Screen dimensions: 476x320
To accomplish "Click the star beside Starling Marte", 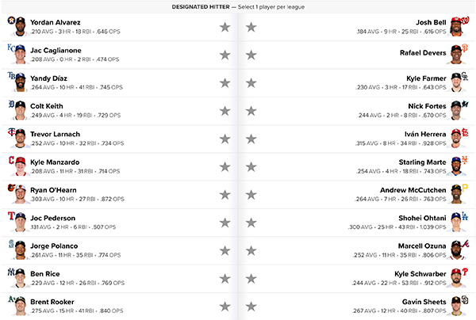I will coord(251,166).
